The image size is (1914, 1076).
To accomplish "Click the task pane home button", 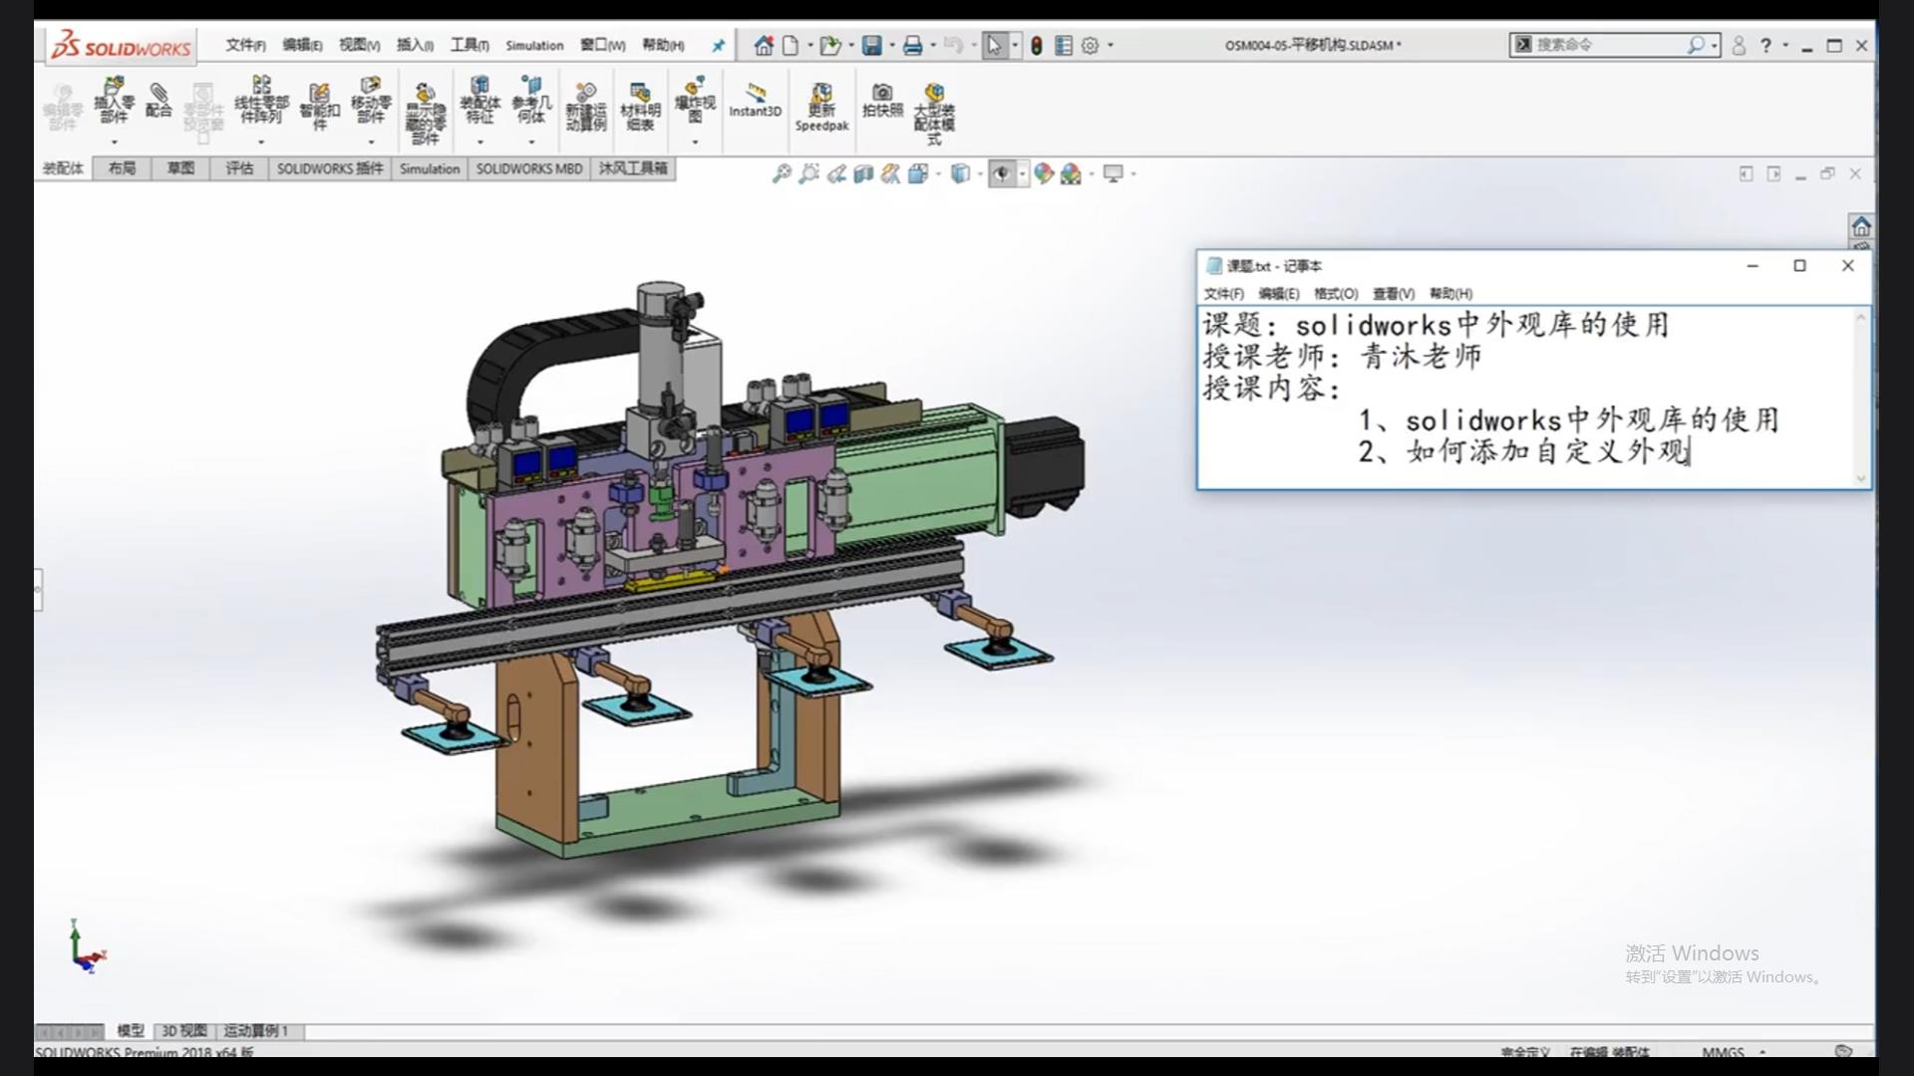I will (1861, 227).
